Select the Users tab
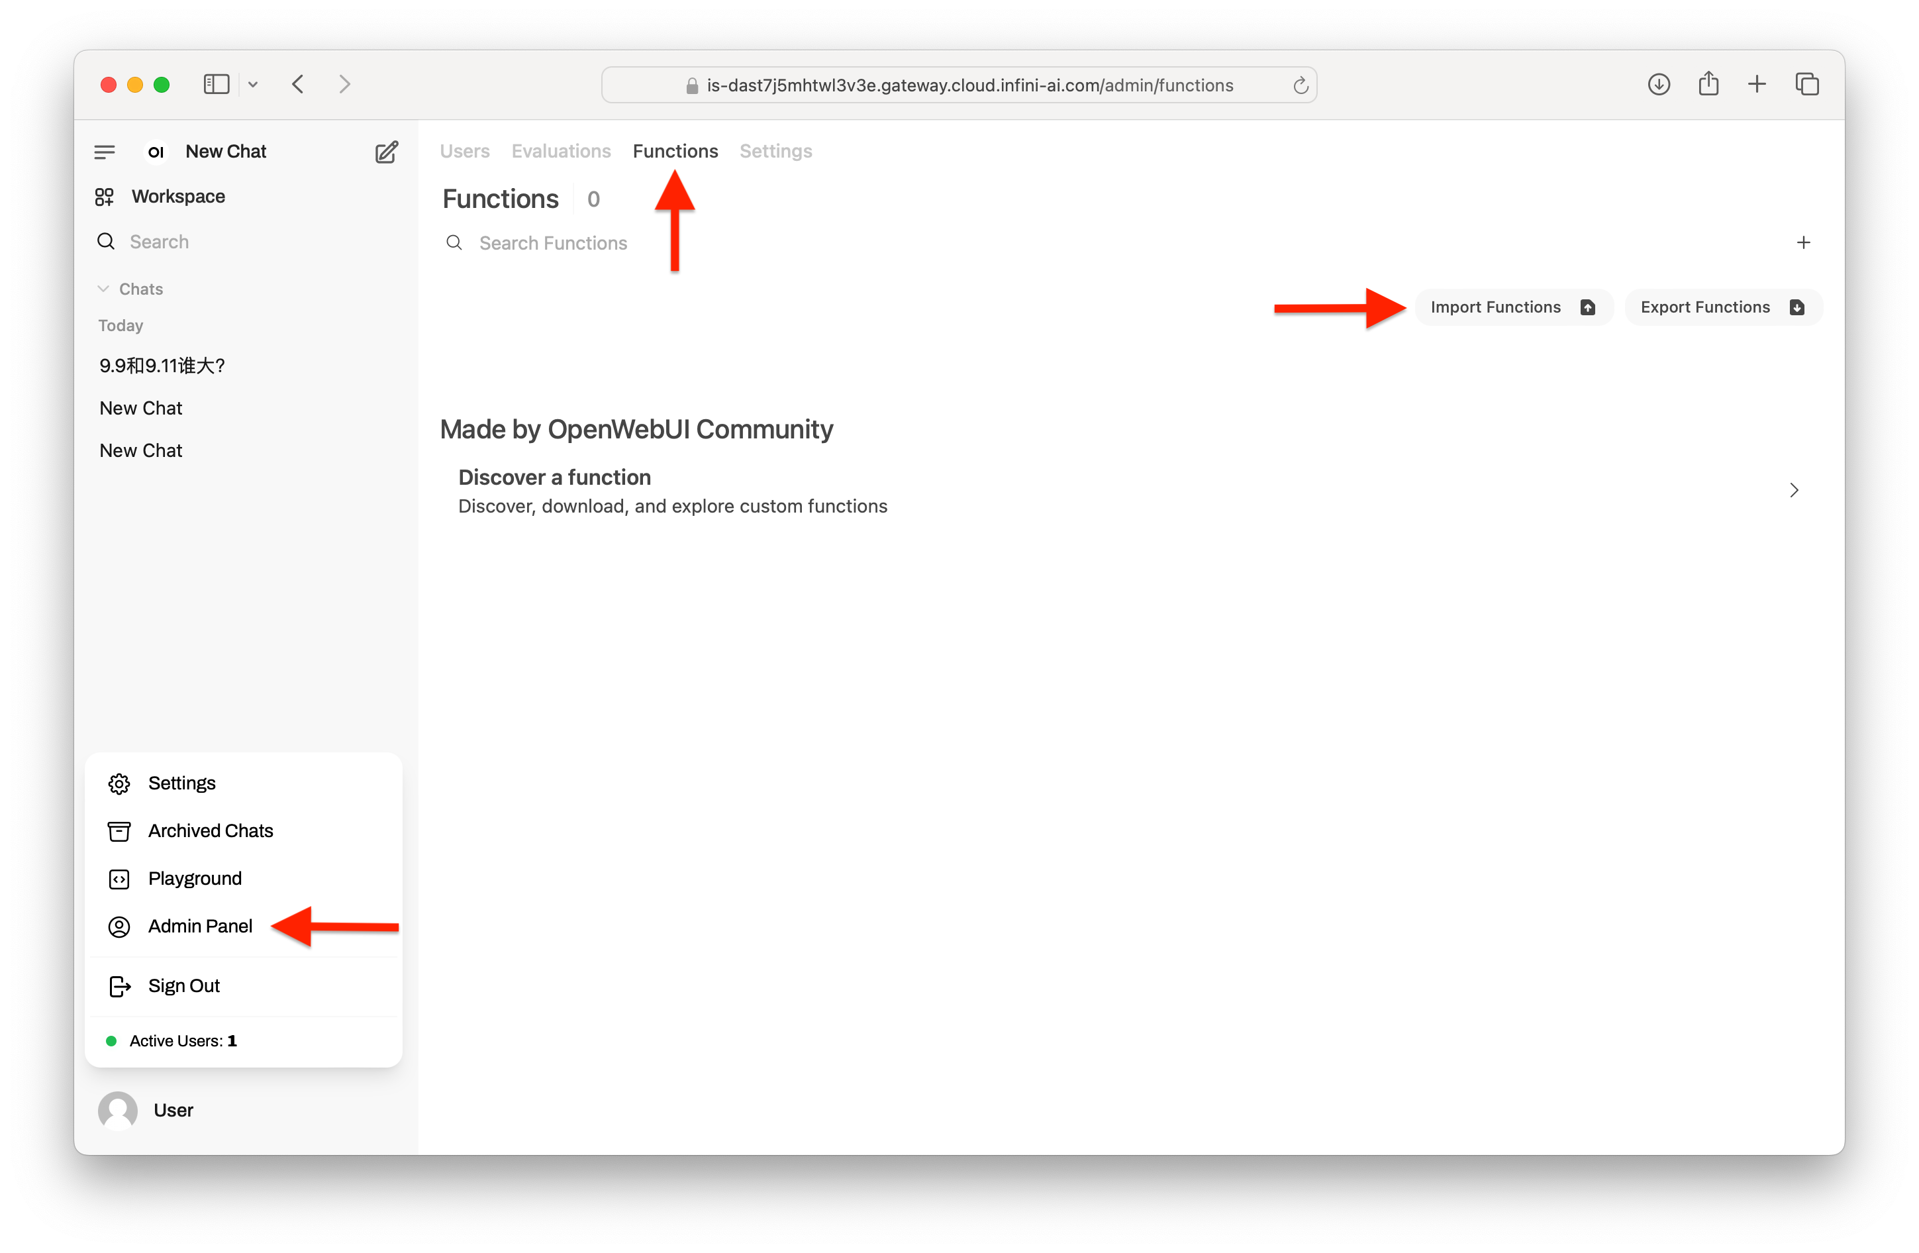 coord(466,151)
